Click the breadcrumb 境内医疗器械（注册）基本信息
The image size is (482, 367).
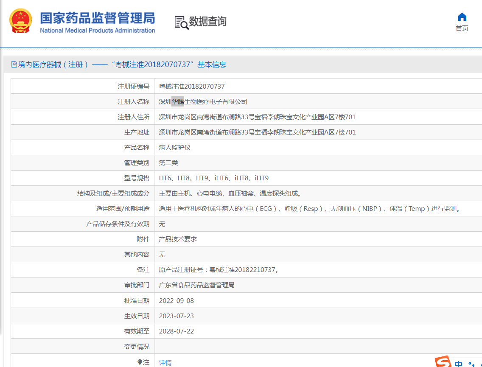(122, 64)
